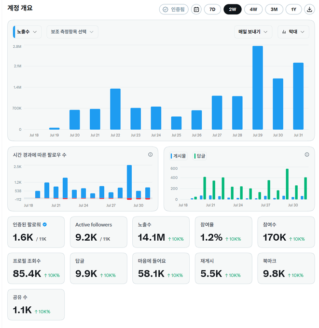Click the bar chart icon beside 막대
The width and height of the screenshot is (319, 328).
tap(284, 32)
